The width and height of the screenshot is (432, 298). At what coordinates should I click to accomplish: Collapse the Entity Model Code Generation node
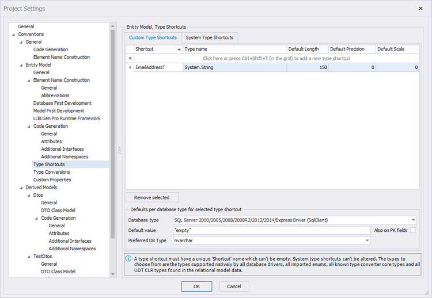pyautogui.click(x=29, y=127)
